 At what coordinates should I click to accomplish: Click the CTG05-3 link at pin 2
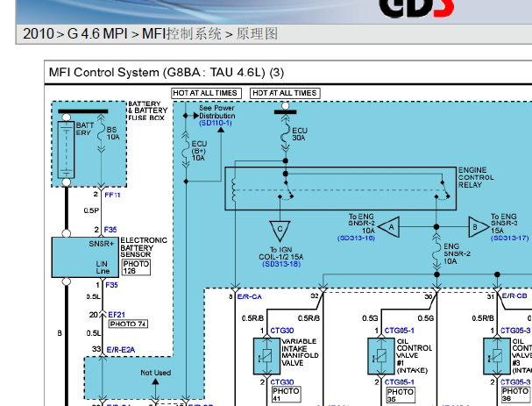(x=515, y=382)
